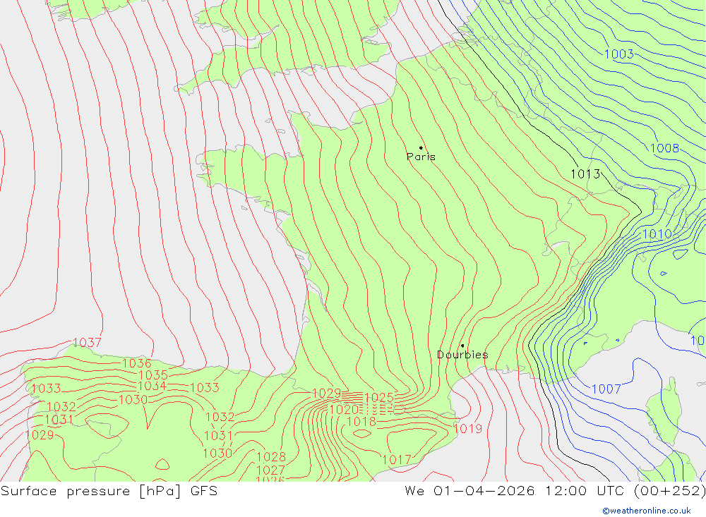Click the Paris location dot marker
706x517 pixels.
point(421,147)
